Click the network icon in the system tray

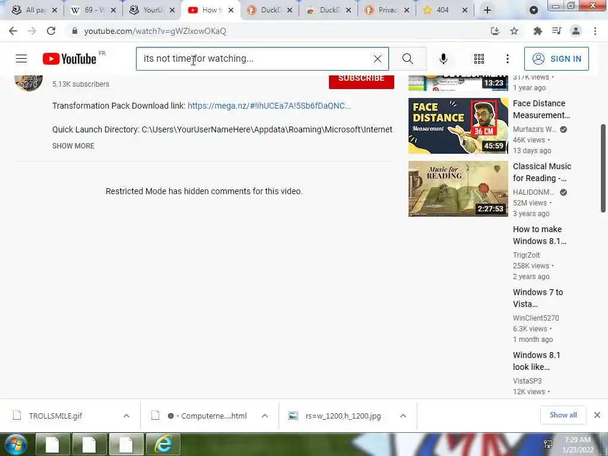click(548, 444)
